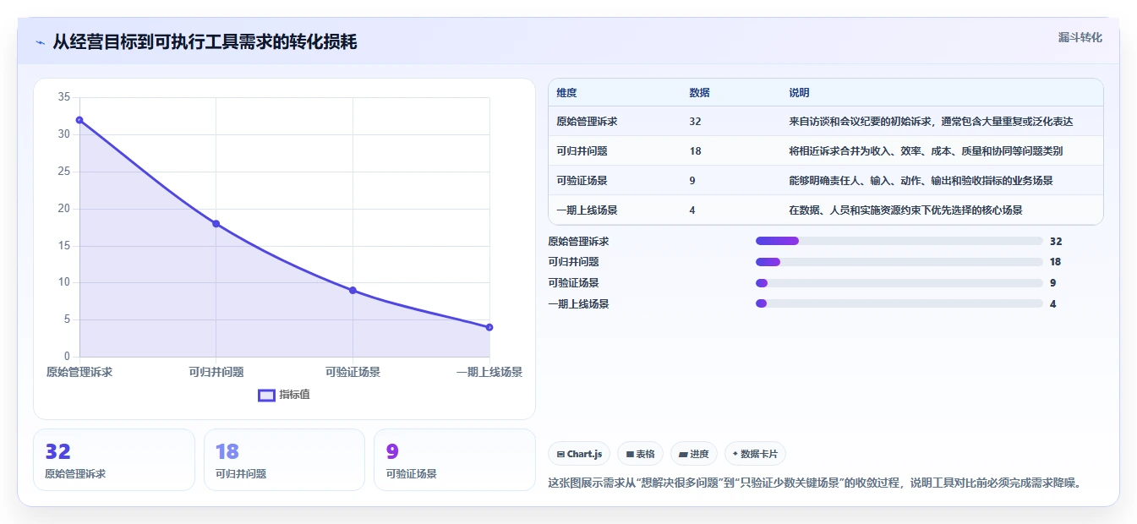Click the 数据 column header
This screenshot has height=524, width=1137.
coord(699,92)
